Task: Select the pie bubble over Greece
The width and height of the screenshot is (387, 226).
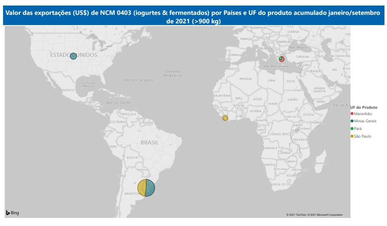Action: pos(282,59)
